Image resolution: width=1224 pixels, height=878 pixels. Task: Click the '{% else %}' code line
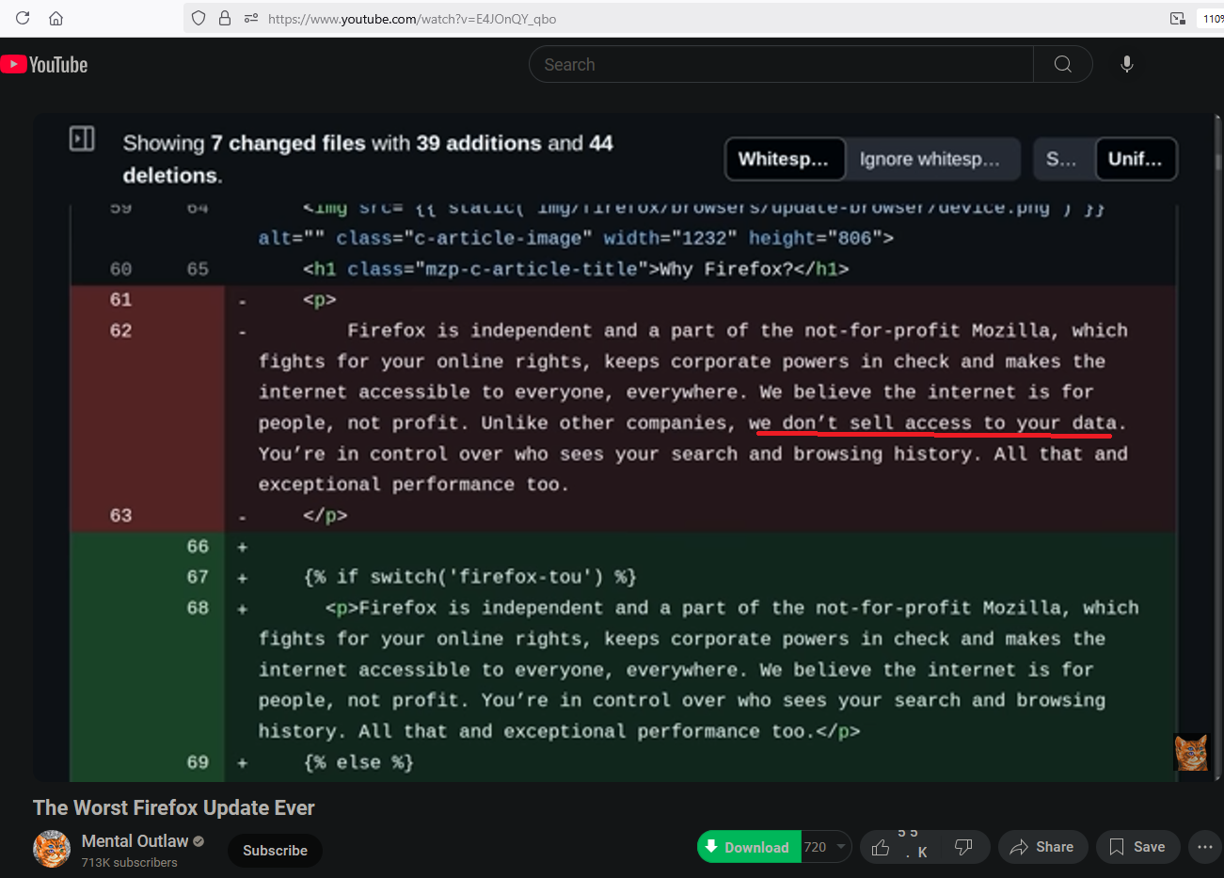[358, 762]
